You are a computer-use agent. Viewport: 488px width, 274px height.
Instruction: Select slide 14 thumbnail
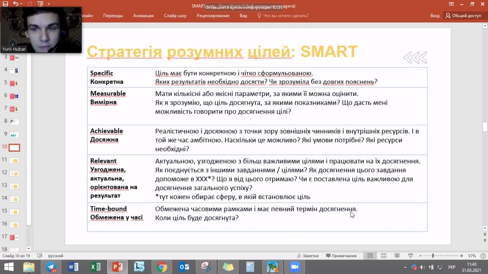point(14,199)
